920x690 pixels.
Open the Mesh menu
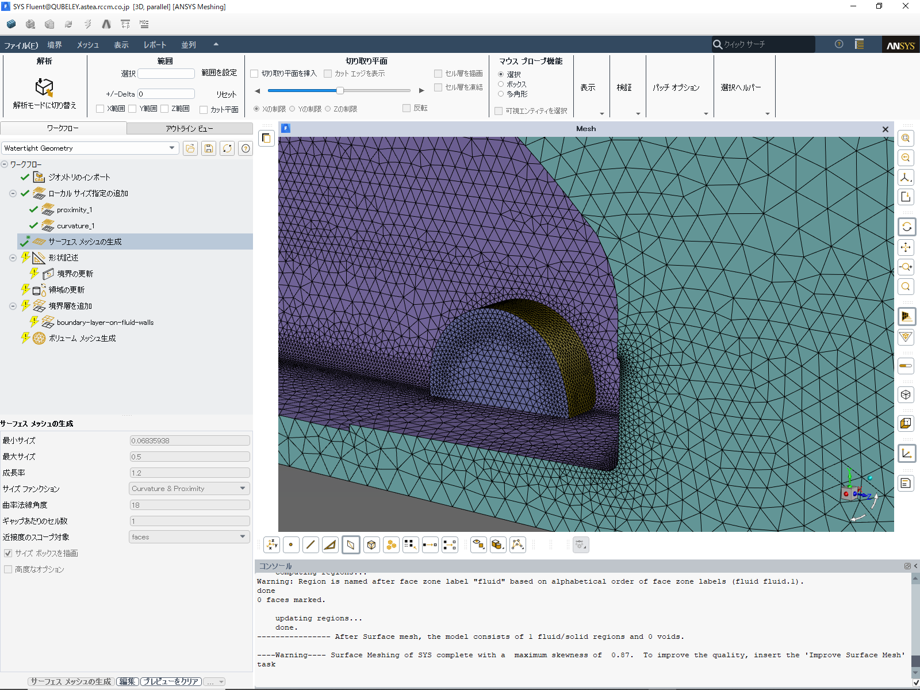(87, 45)
